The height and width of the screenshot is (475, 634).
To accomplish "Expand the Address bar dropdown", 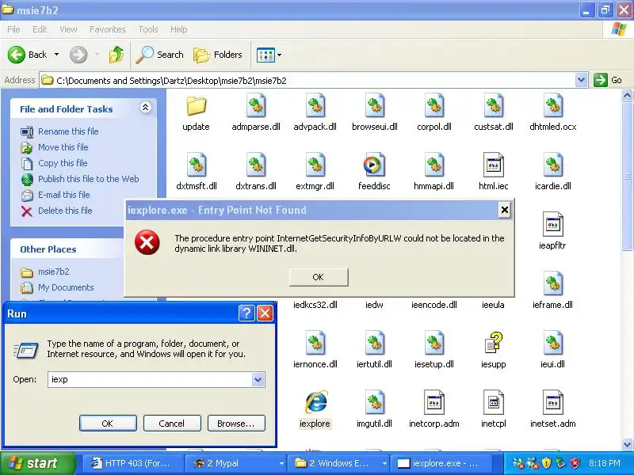I will click(x=582, y=80).
